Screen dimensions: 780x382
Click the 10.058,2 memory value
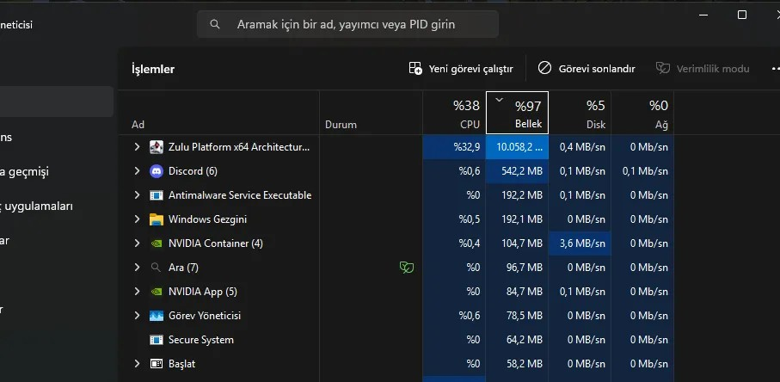click(x=518, y=147)
